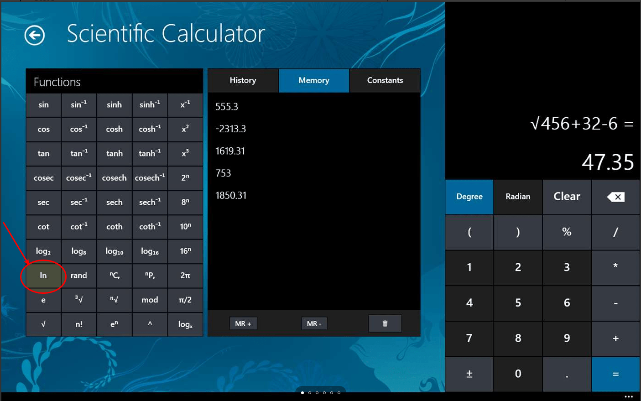Select memory value -2313.3
This screenshot has height=401, width=641.
231,129
